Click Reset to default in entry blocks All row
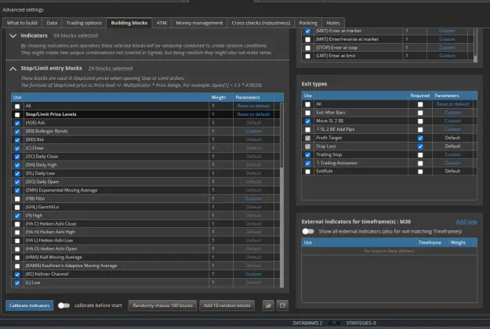 click(x=253, y=106)
